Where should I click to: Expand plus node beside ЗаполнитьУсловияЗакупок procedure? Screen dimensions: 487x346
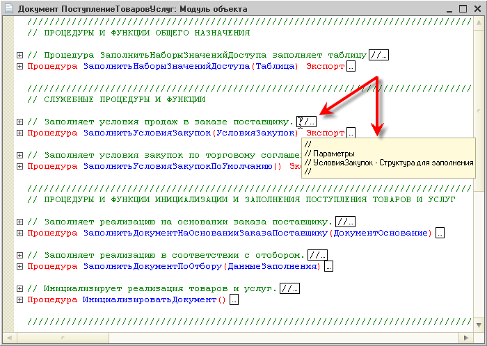(19, 133)
